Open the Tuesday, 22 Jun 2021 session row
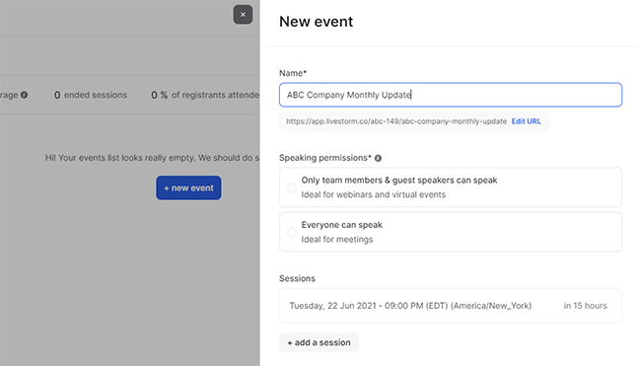641x366 pixels. [451, 306]
